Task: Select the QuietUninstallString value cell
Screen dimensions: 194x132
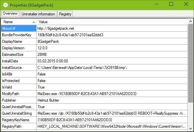Action: point(112,113)
